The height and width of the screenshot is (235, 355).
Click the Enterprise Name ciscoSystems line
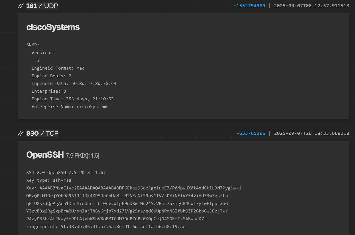(x=70, y=107)
